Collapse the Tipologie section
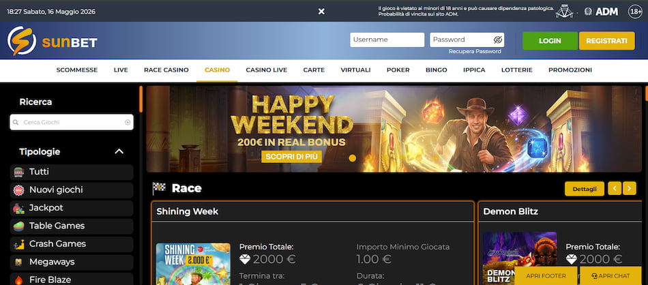648x285 pixels. (119, 151)
